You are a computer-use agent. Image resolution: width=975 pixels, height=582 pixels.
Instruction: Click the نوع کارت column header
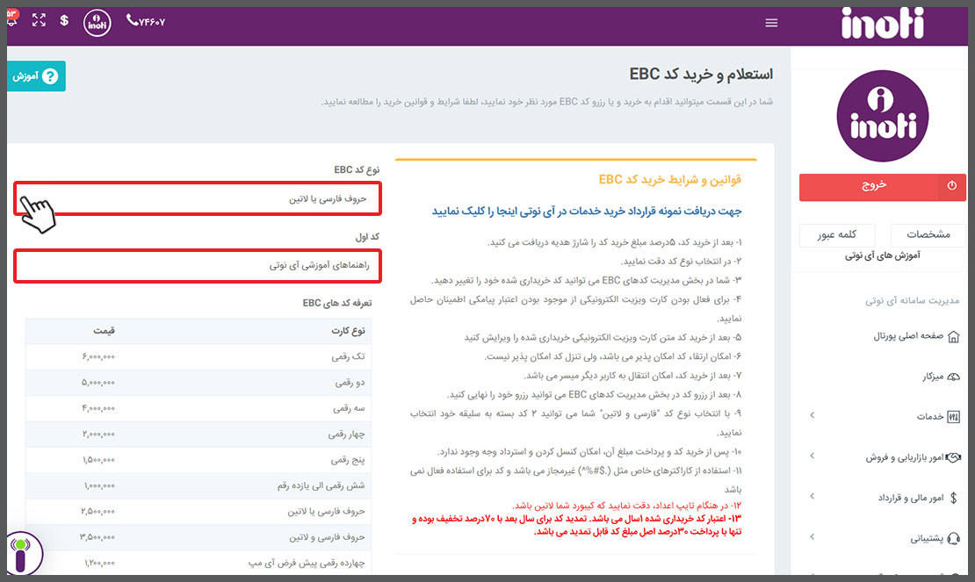pyautogui.click(x=348, y=330)
